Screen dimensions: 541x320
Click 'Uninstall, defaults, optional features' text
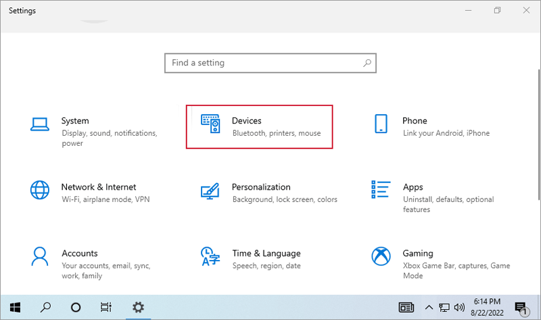[448, 205]
